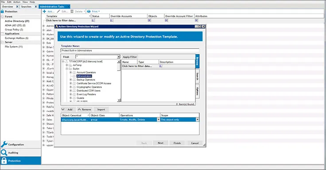Open the Delete button dropdown arrow

click(x=85, y=12)
